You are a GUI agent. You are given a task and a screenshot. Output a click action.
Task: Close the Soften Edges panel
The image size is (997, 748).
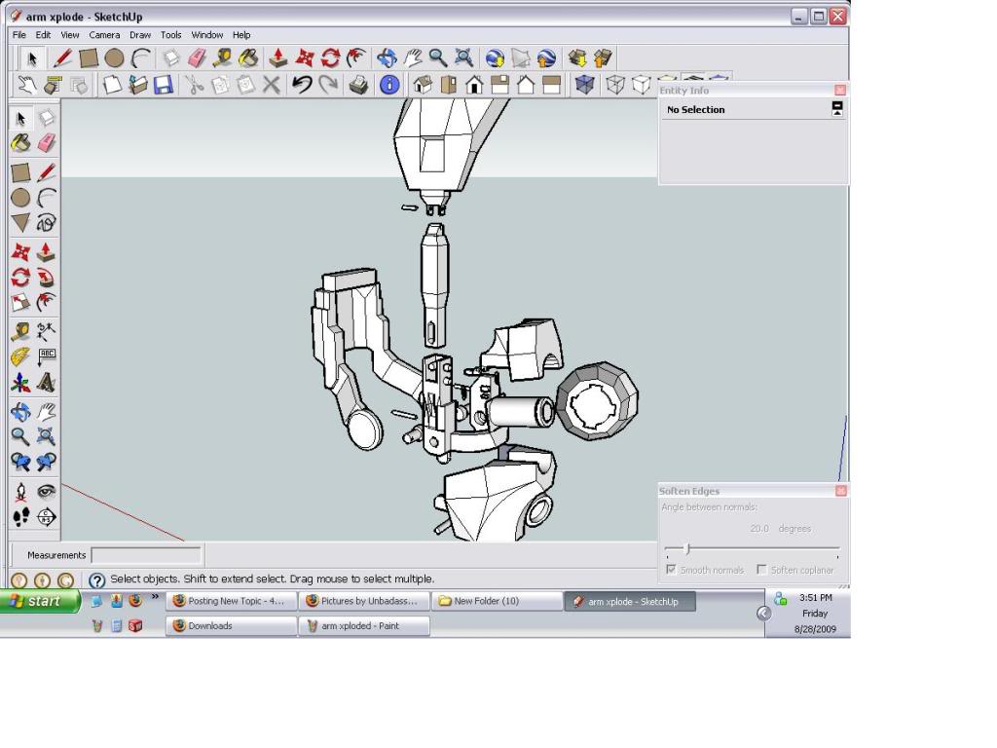click(x=840, y=491)
